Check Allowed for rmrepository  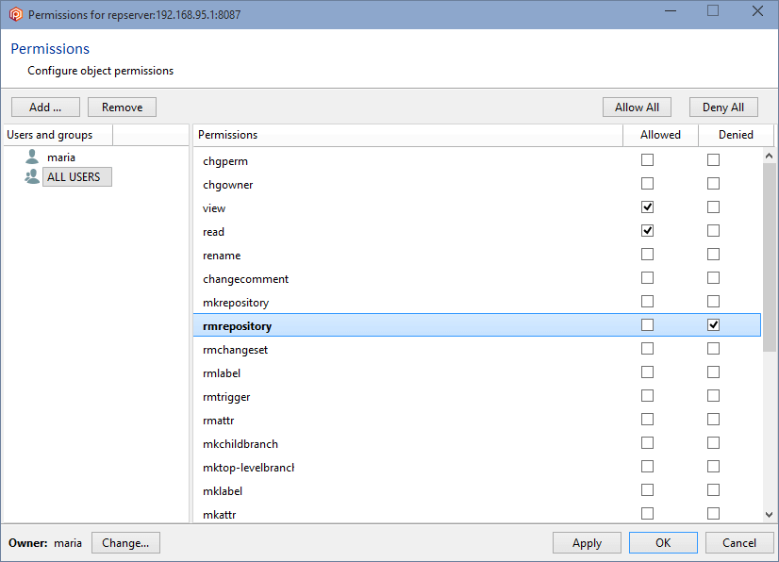[647, 325]
